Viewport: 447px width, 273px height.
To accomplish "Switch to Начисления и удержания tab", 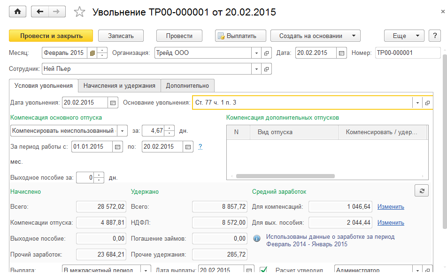I will [119, 85].
